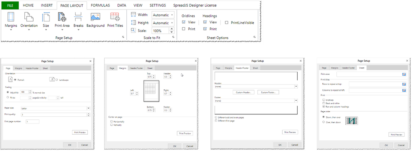412x151 pixels.
Task: Click the page order preview image
Action: coord(352,121)
